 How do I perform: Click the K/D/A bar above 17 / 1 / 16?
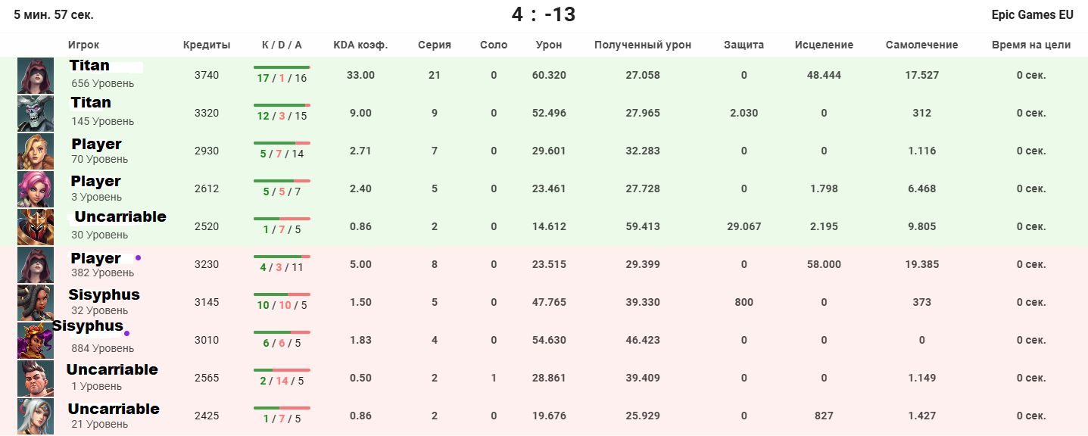pyautogui.click(x=282, y=67)
